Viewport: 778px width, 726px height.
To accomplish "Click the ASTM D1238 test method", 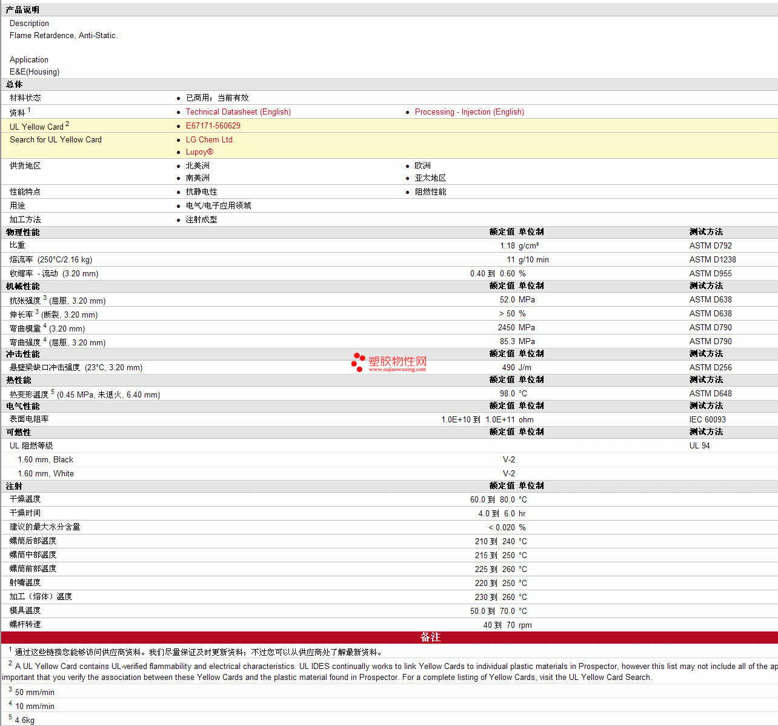I will (x=713, y=260).
